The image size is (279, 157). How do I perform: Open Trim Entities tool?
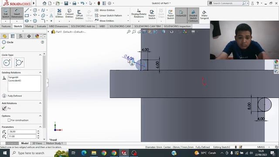coord(59,14)
